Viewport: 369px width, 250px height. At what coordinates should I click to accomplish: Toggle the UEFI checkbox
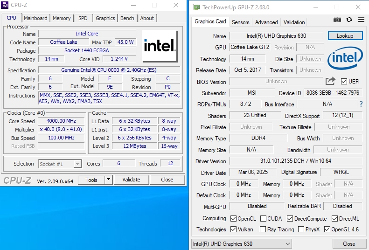click(x=344, y=81)
